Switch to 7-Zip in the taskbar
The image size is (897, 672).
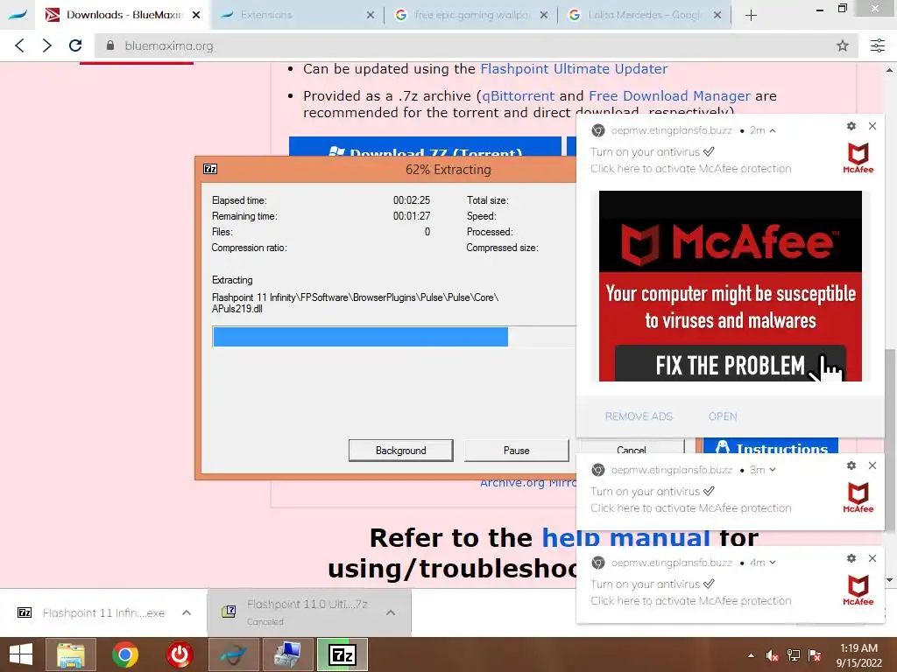[x=343, y=654]
